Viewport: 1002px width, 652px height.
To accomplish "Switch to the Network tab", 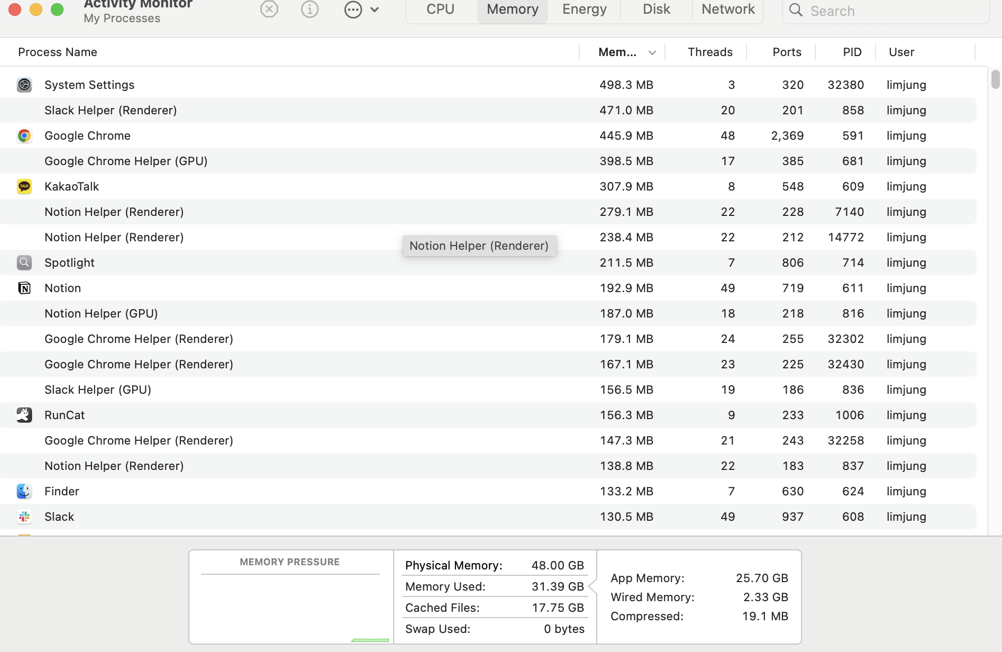I will pos(728,10).
